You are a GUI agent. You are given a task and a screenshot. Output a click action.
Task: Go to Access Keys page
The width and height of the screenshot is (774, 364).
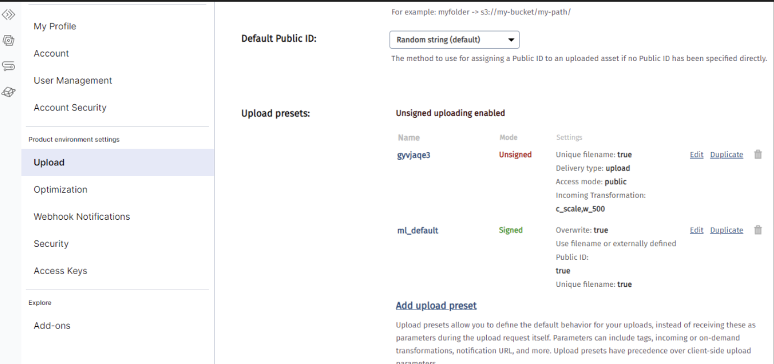[x=60, y=271]
